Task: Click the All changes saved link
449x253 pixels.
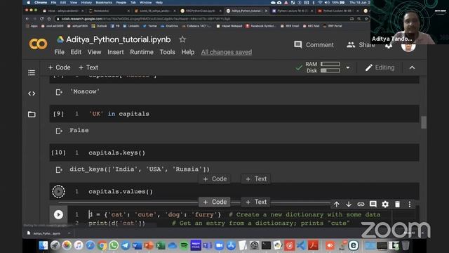Action: (x=227, y=52)
